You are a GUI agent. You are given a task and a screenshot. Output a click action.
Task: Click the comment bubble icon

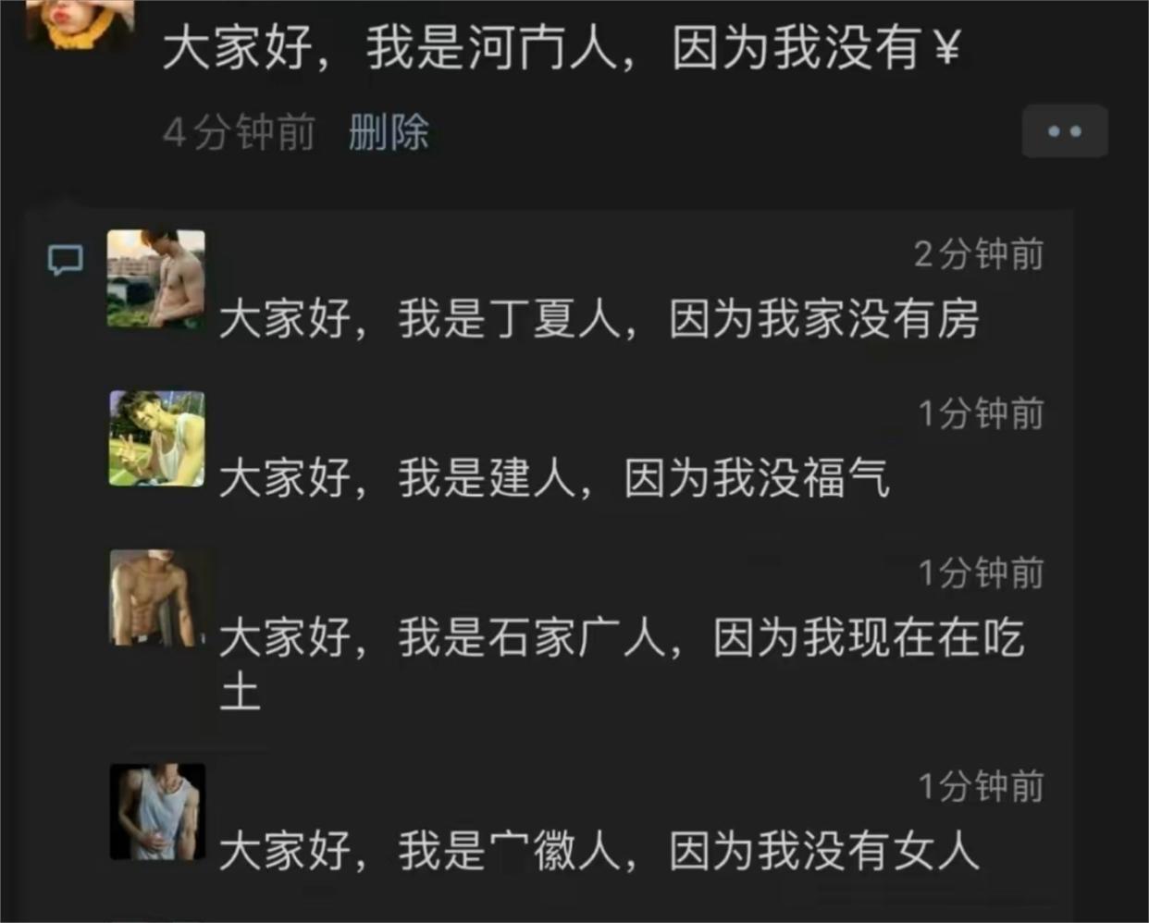(x=66, y=261)
